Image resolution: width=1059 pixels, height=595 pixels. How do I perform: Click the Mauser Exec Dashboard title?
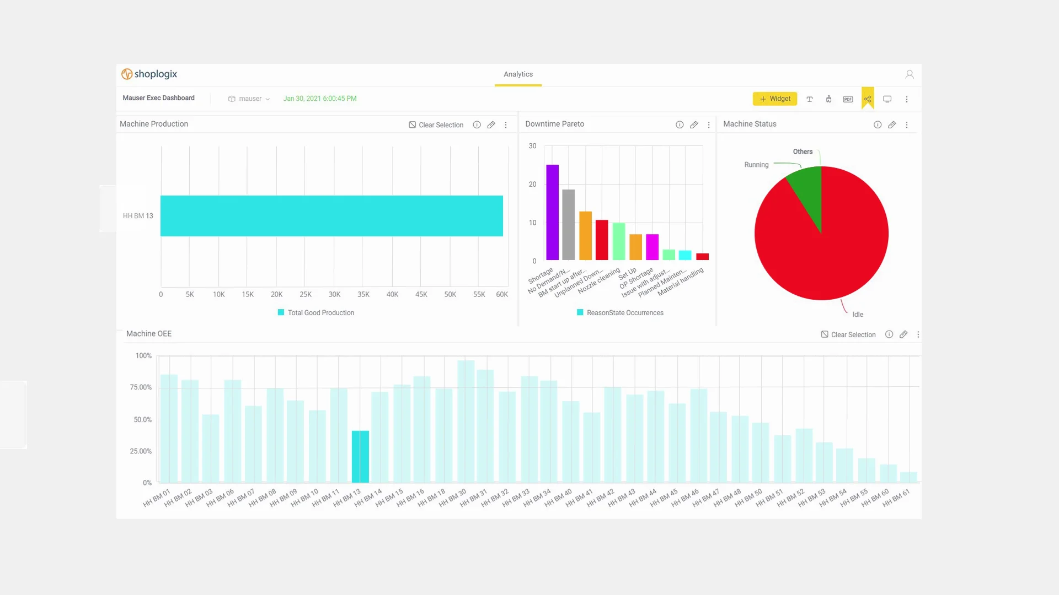tap(158, 98)
